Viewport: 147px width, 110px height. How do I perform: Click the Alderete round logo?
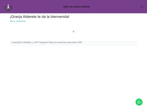(x=8, y=7)
